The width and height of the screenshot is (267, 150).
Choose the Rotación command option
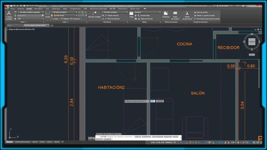(x=168, y=137)
